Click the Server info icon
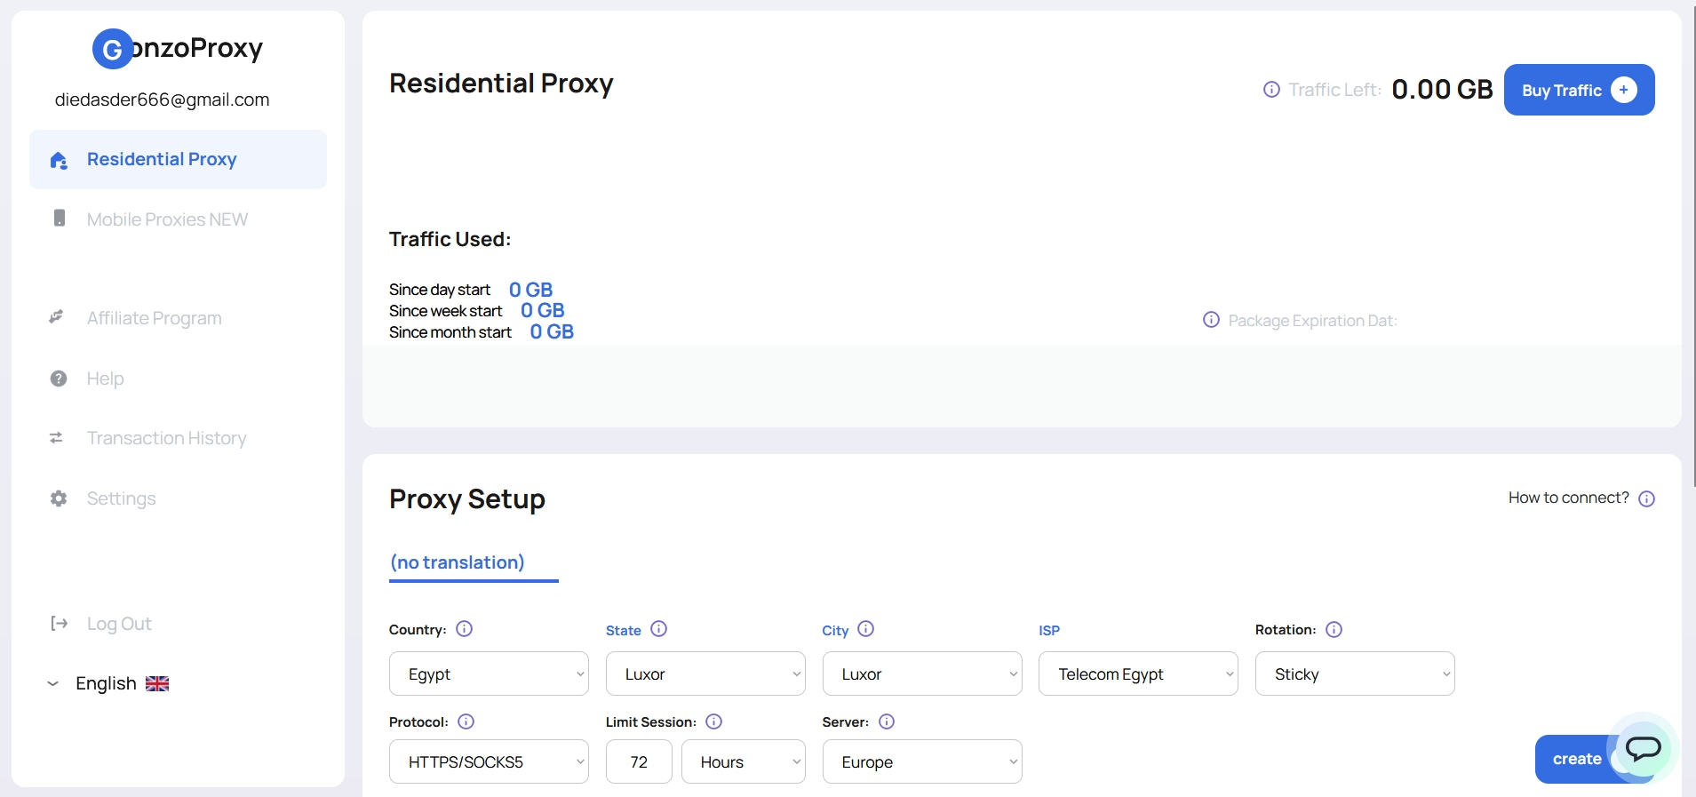The image size is (1696, 797). pyautogui.click(x=886, y=721)
